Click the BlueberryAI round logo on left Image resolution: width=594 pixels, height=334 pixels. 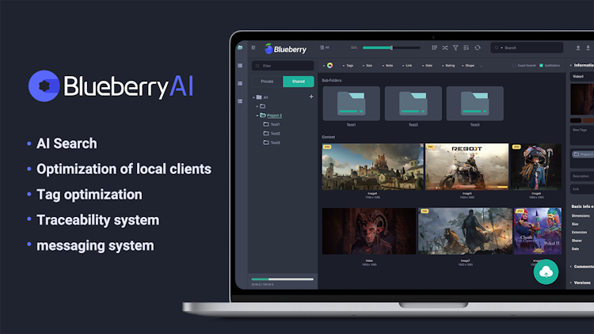point(44,86)
